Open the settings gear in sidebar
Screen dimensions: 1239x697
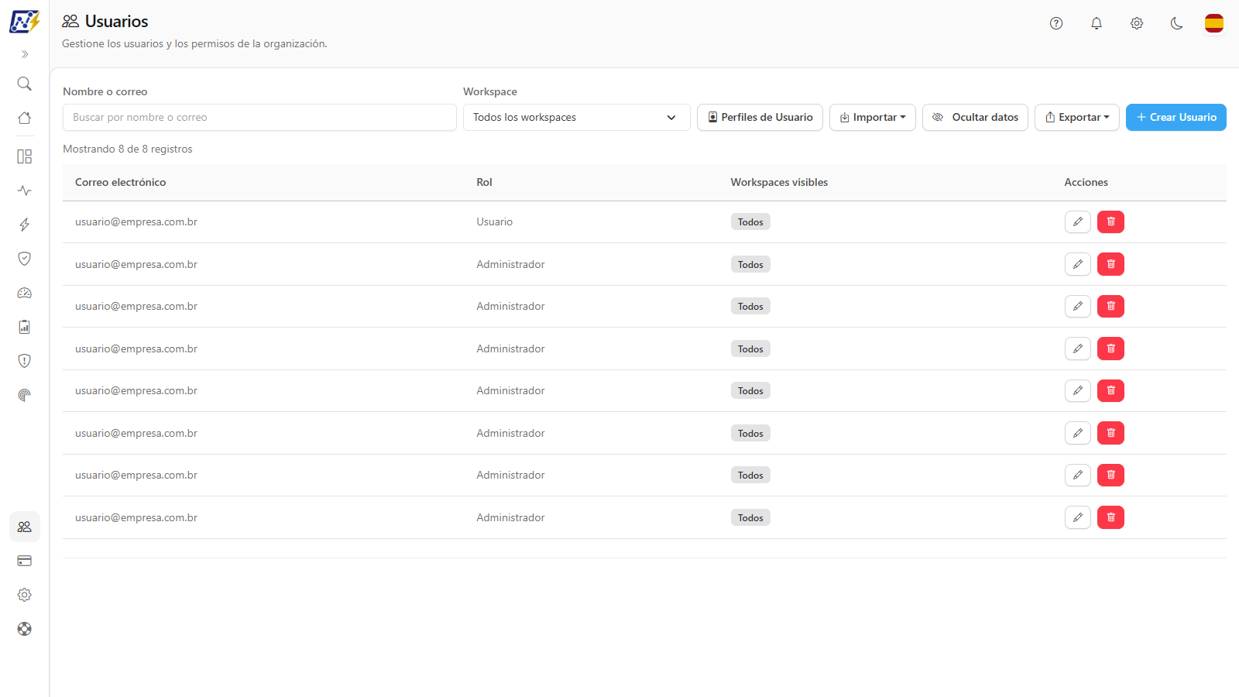click(25, 595)
